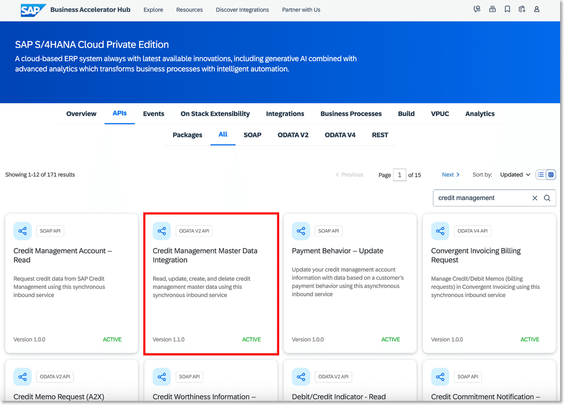Switch to the Events tab
This screenshot has width=564, height=405.
[154, 114]
